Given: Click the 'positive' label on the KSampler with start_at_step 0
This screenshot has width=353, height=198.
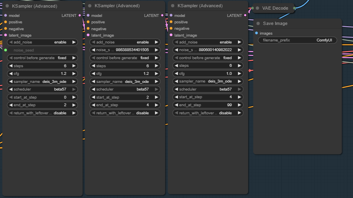Looking at the screenshot, I should [x=15, y=22].
